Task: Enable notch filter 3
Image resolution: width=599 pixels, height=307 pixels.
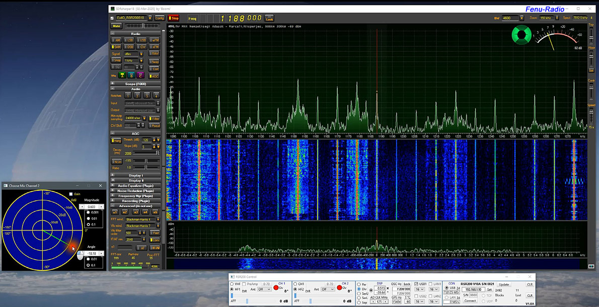Action: 146,96
